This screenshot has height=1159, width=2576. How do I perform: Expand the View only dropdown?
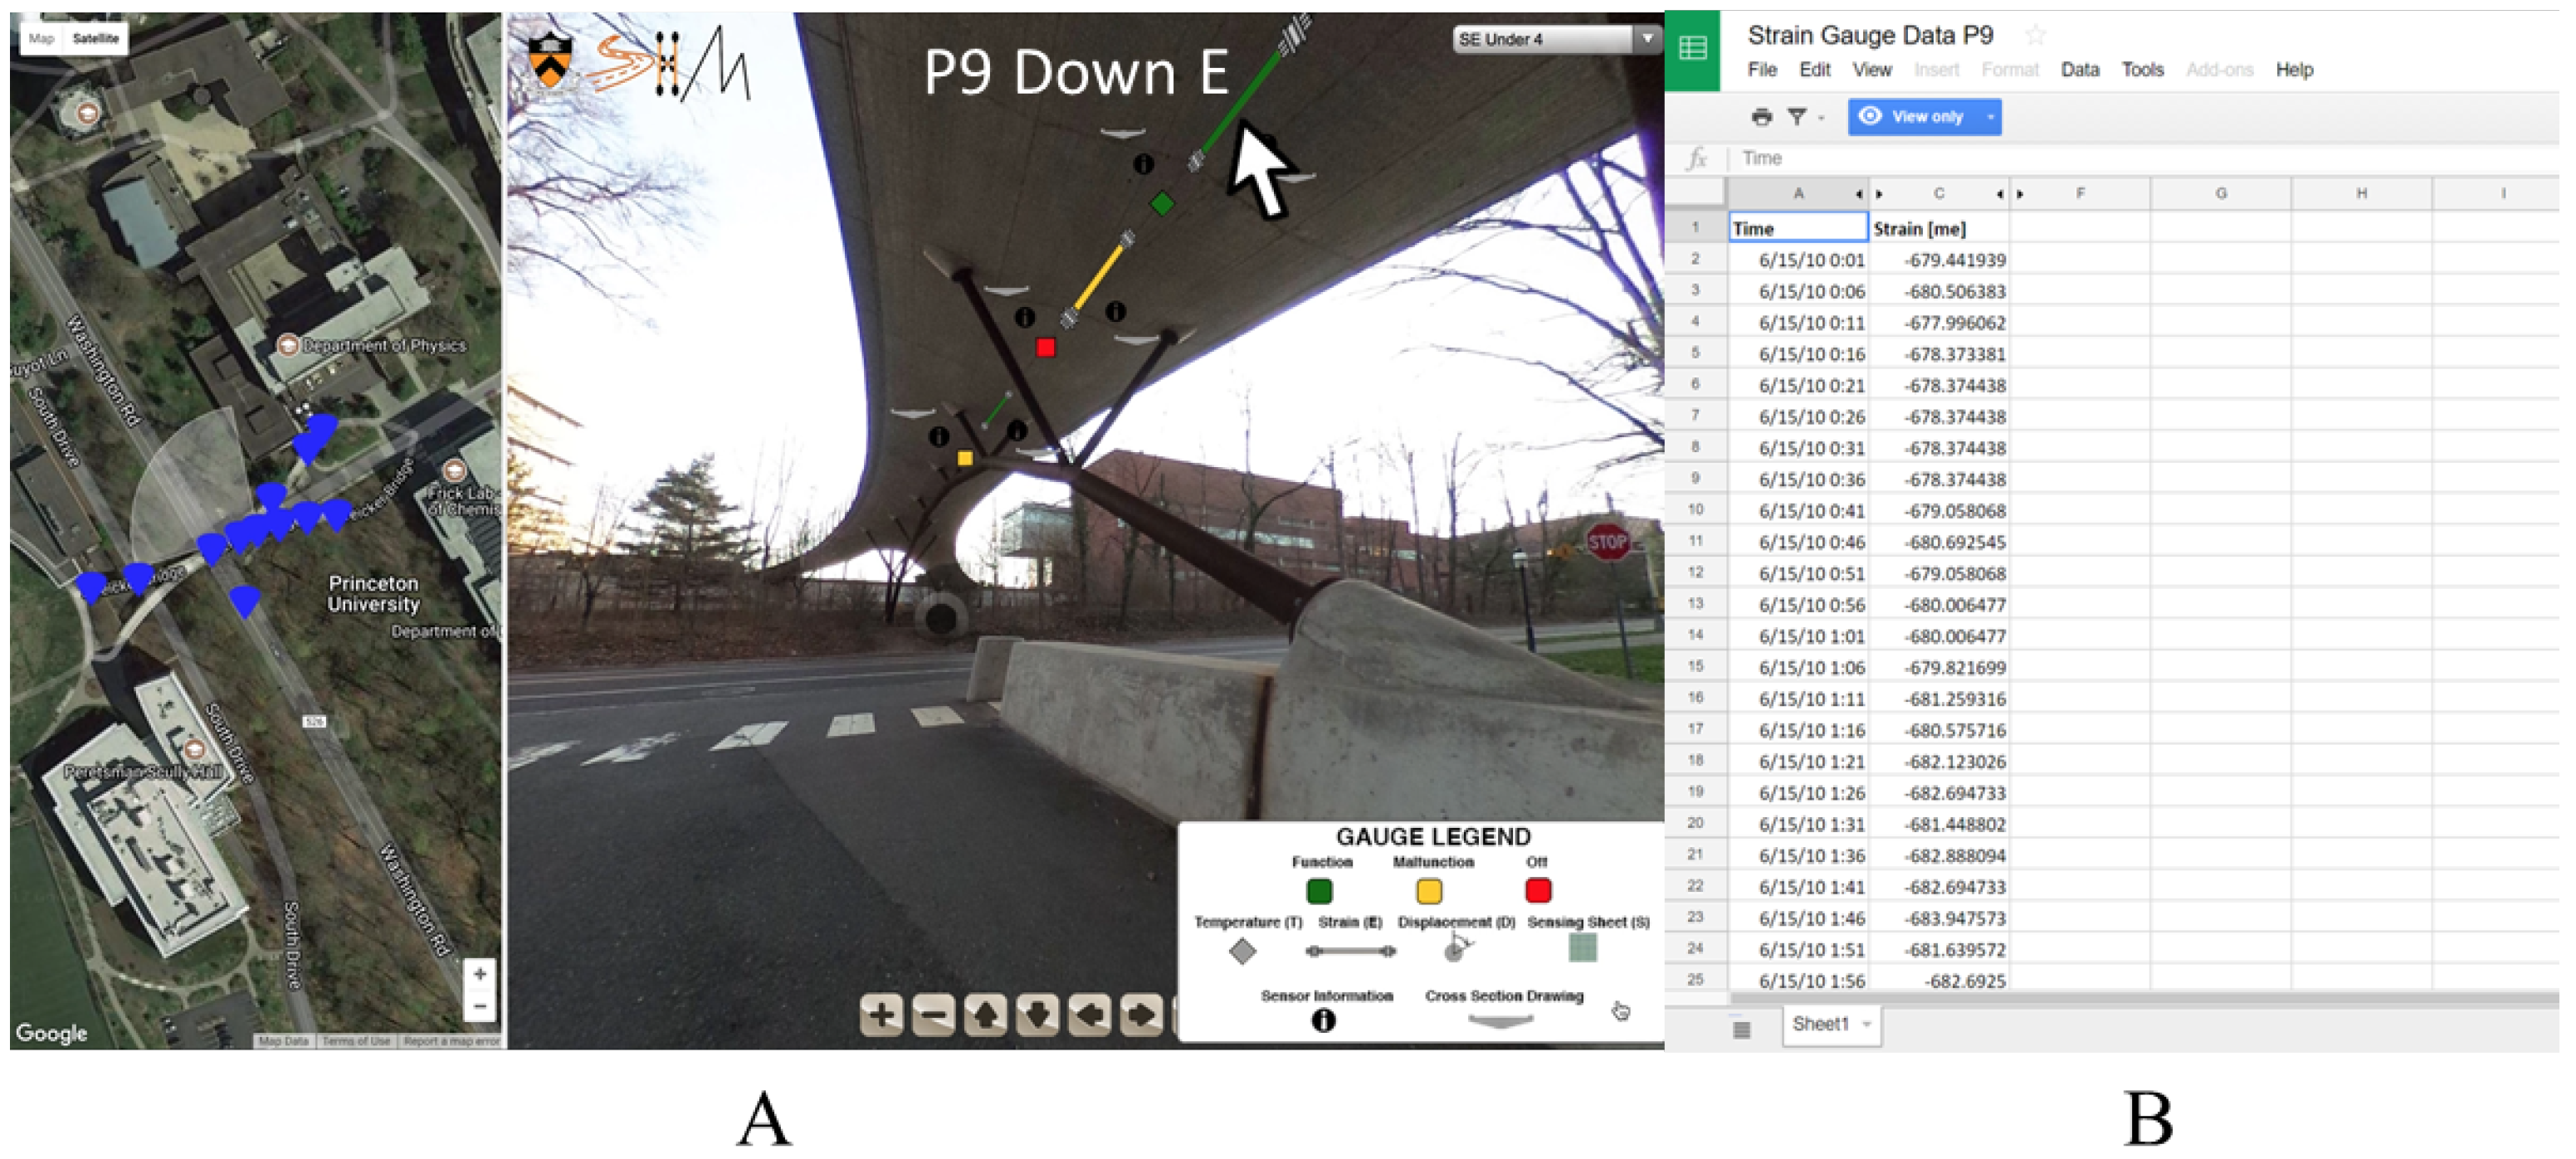click(1990, 117)
